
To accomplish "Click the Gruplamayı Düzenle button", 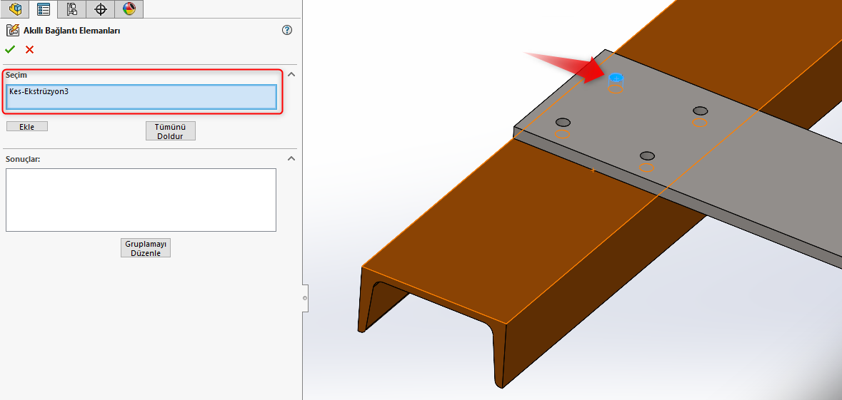I will pyautogui.click(x=146, y=248).
